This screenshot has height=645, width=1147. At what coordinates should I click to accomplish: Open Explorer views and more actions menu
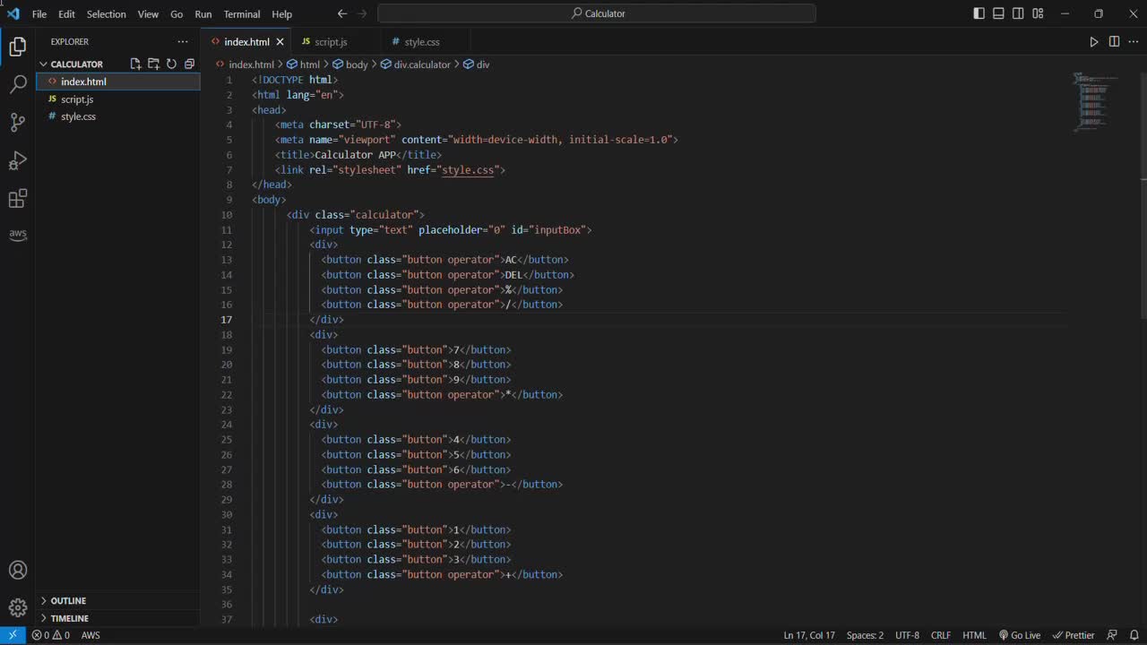183,41
